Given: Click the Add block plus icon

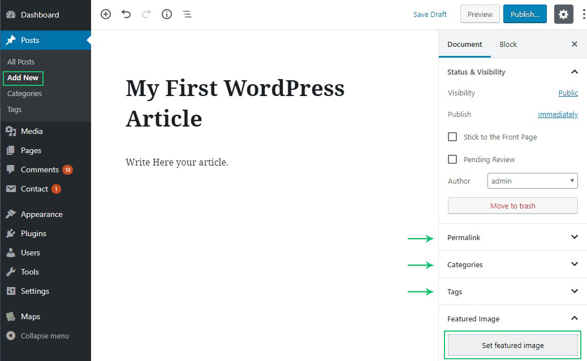Looking at the screenshot, I should pyautogui.click(x=106, y=14).
